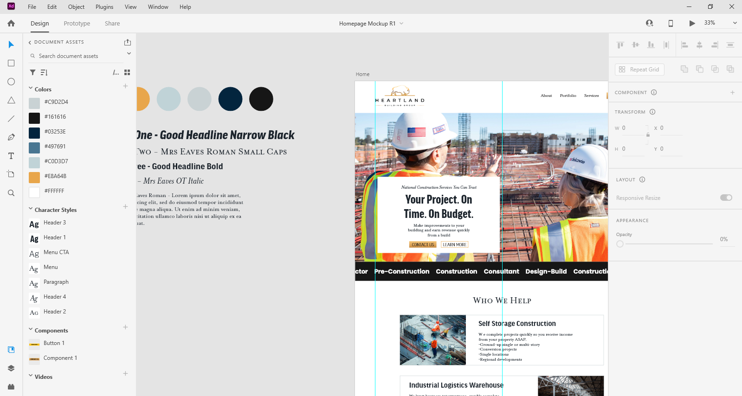
Task: Filter assets with the funnel icon
Action: (32, 72)
